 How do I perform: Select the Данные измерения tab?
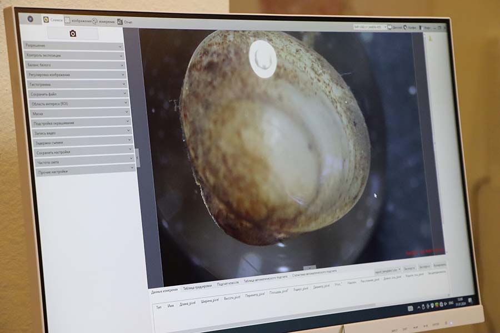point(164,291)
